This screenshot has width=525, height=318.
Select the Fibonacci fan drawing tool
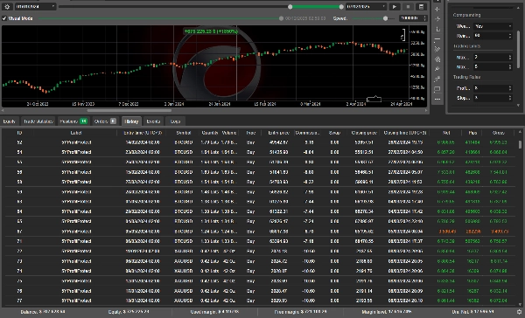(x=437, y=59)
